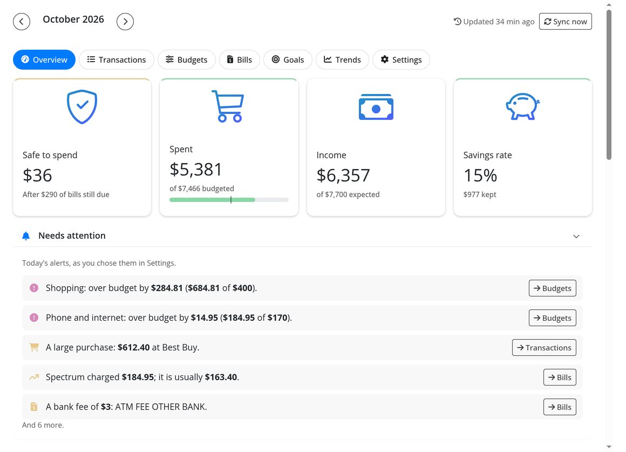Click '$977 kept' text
The height and width of the screenshot is (452, 626).
(x=479, y=194)
